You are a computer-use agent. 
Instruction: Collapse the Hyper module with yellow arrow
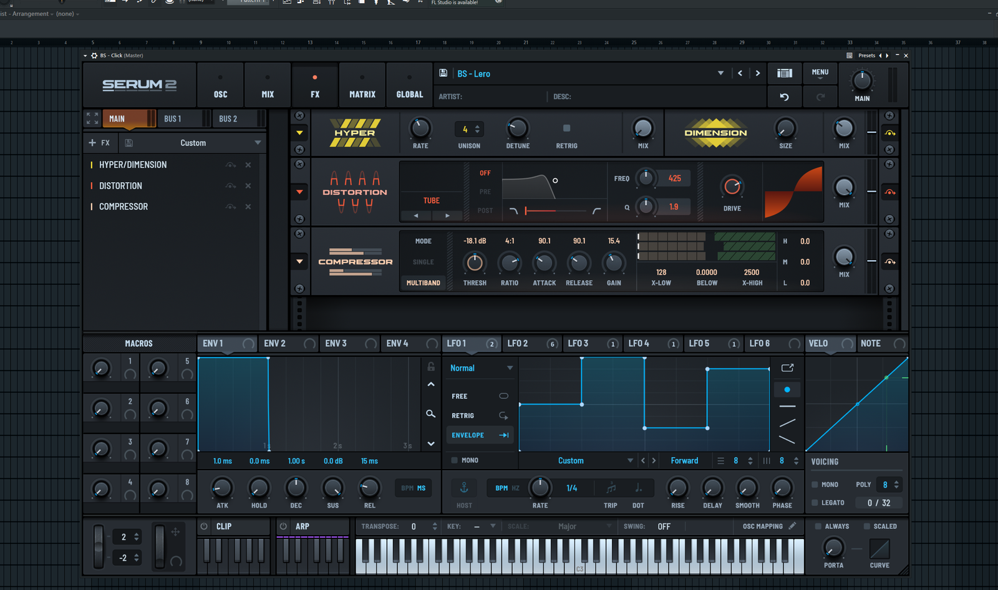click(299, 133)
